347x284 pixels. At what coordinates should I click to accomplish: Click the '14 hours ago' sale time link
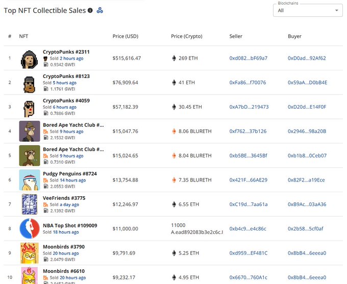(x=72, y=180)
